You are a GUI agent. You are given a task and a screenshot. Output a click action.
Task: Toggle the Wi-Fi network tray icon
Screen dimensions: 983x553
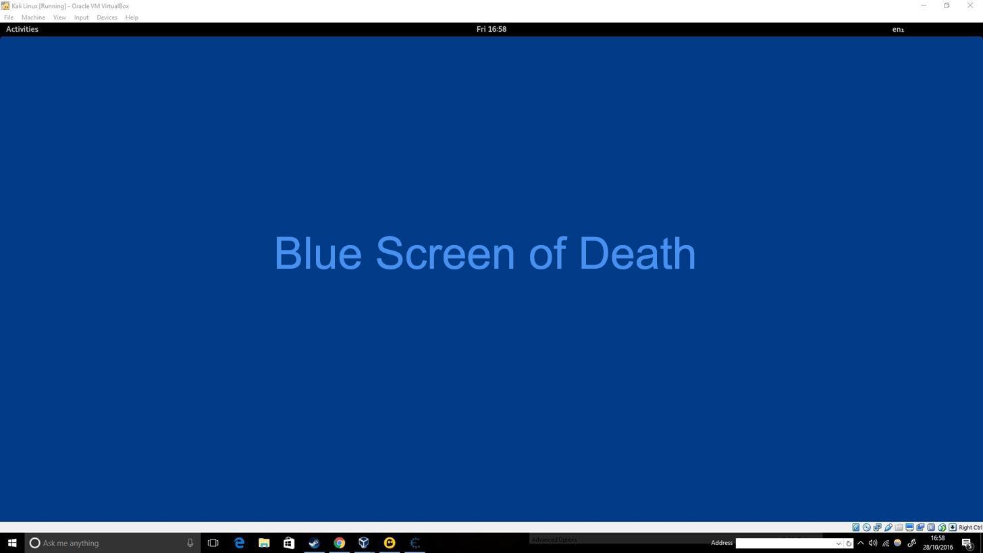[x=885, y=543]
